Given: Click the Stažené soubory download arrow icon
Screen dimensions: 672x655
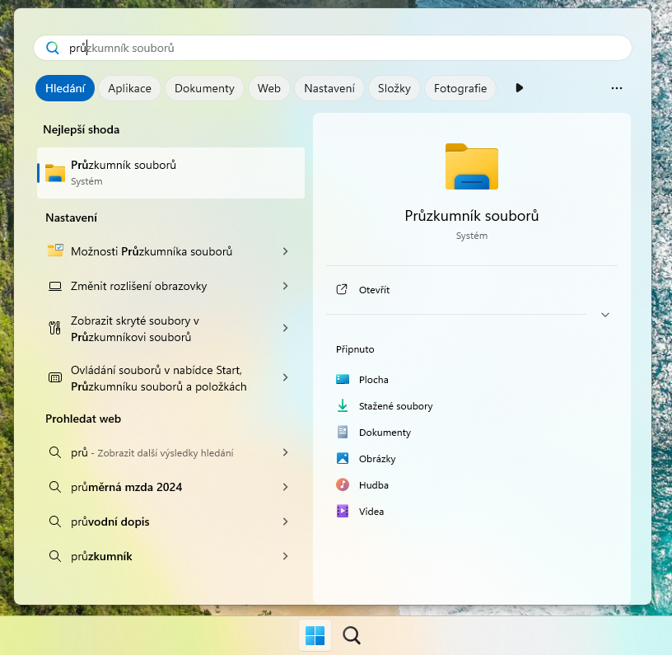Looking at the screenshot, I should point(343,405).
